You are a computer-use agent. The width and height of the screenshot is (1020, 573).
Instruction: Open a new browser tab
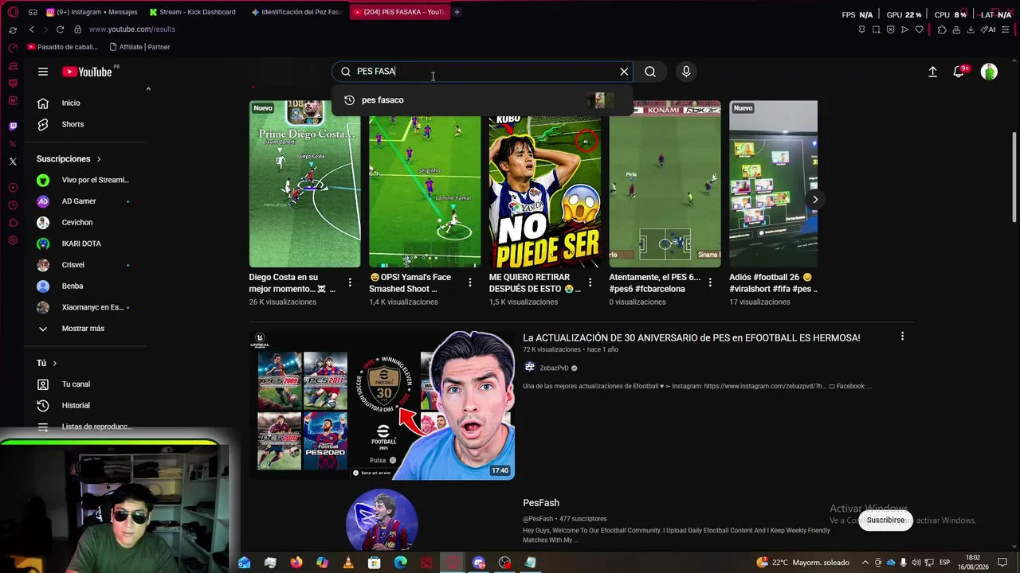pos(457,12)
